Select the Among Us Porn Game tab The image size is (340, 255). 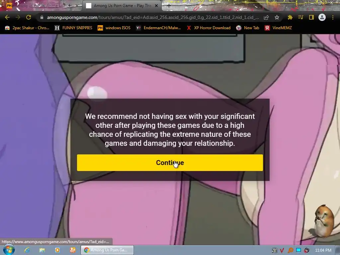pos(122,6)
